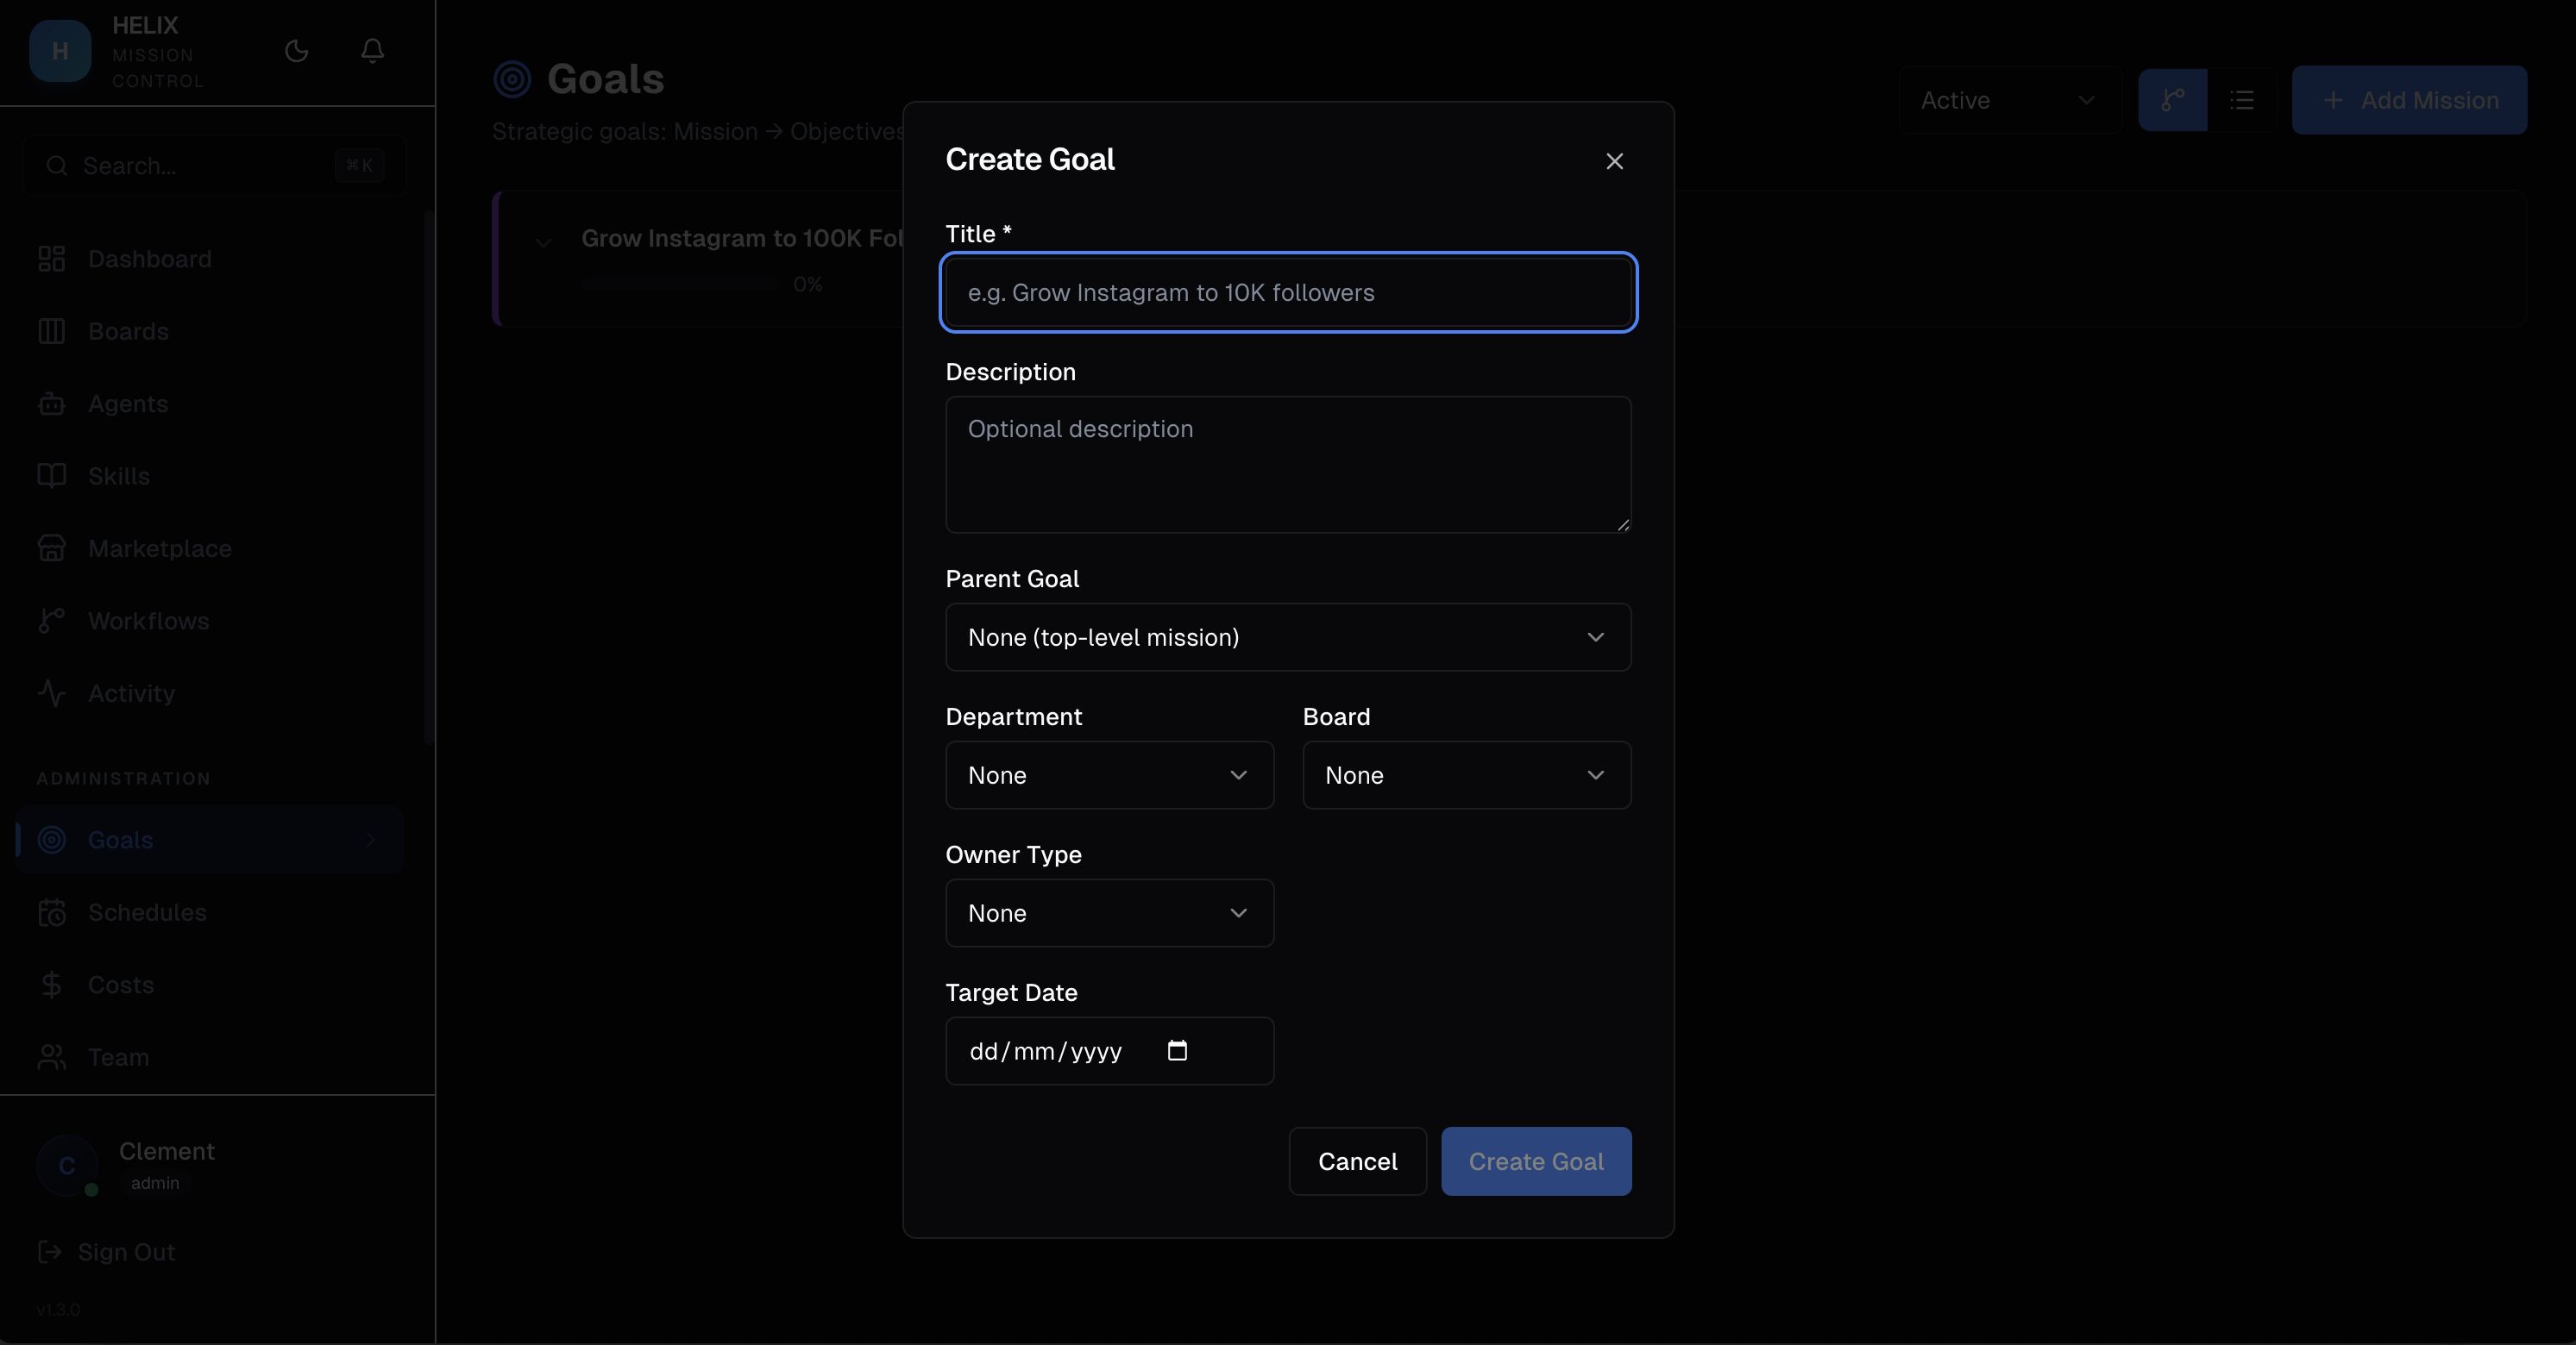Focus the Target Date field
Viewport: 2576px width, 1345px height.
tap(1109, 1051)
